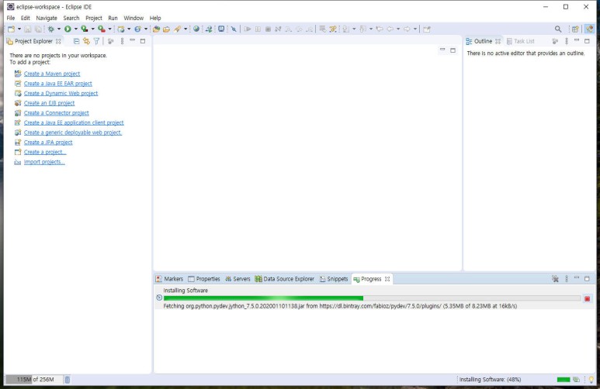The image size is (600, 389).
Task: Click the Create a Connector project link
Action: point(56,113)
